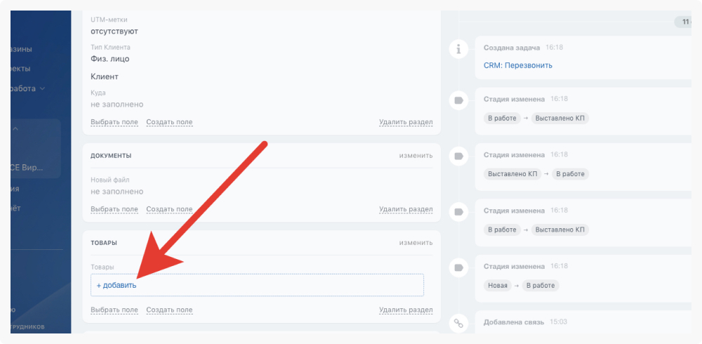Click stage icon for "Выставлено КП → В работе" entry
Viewport: 702px width, 344px height.
point(458,156)
